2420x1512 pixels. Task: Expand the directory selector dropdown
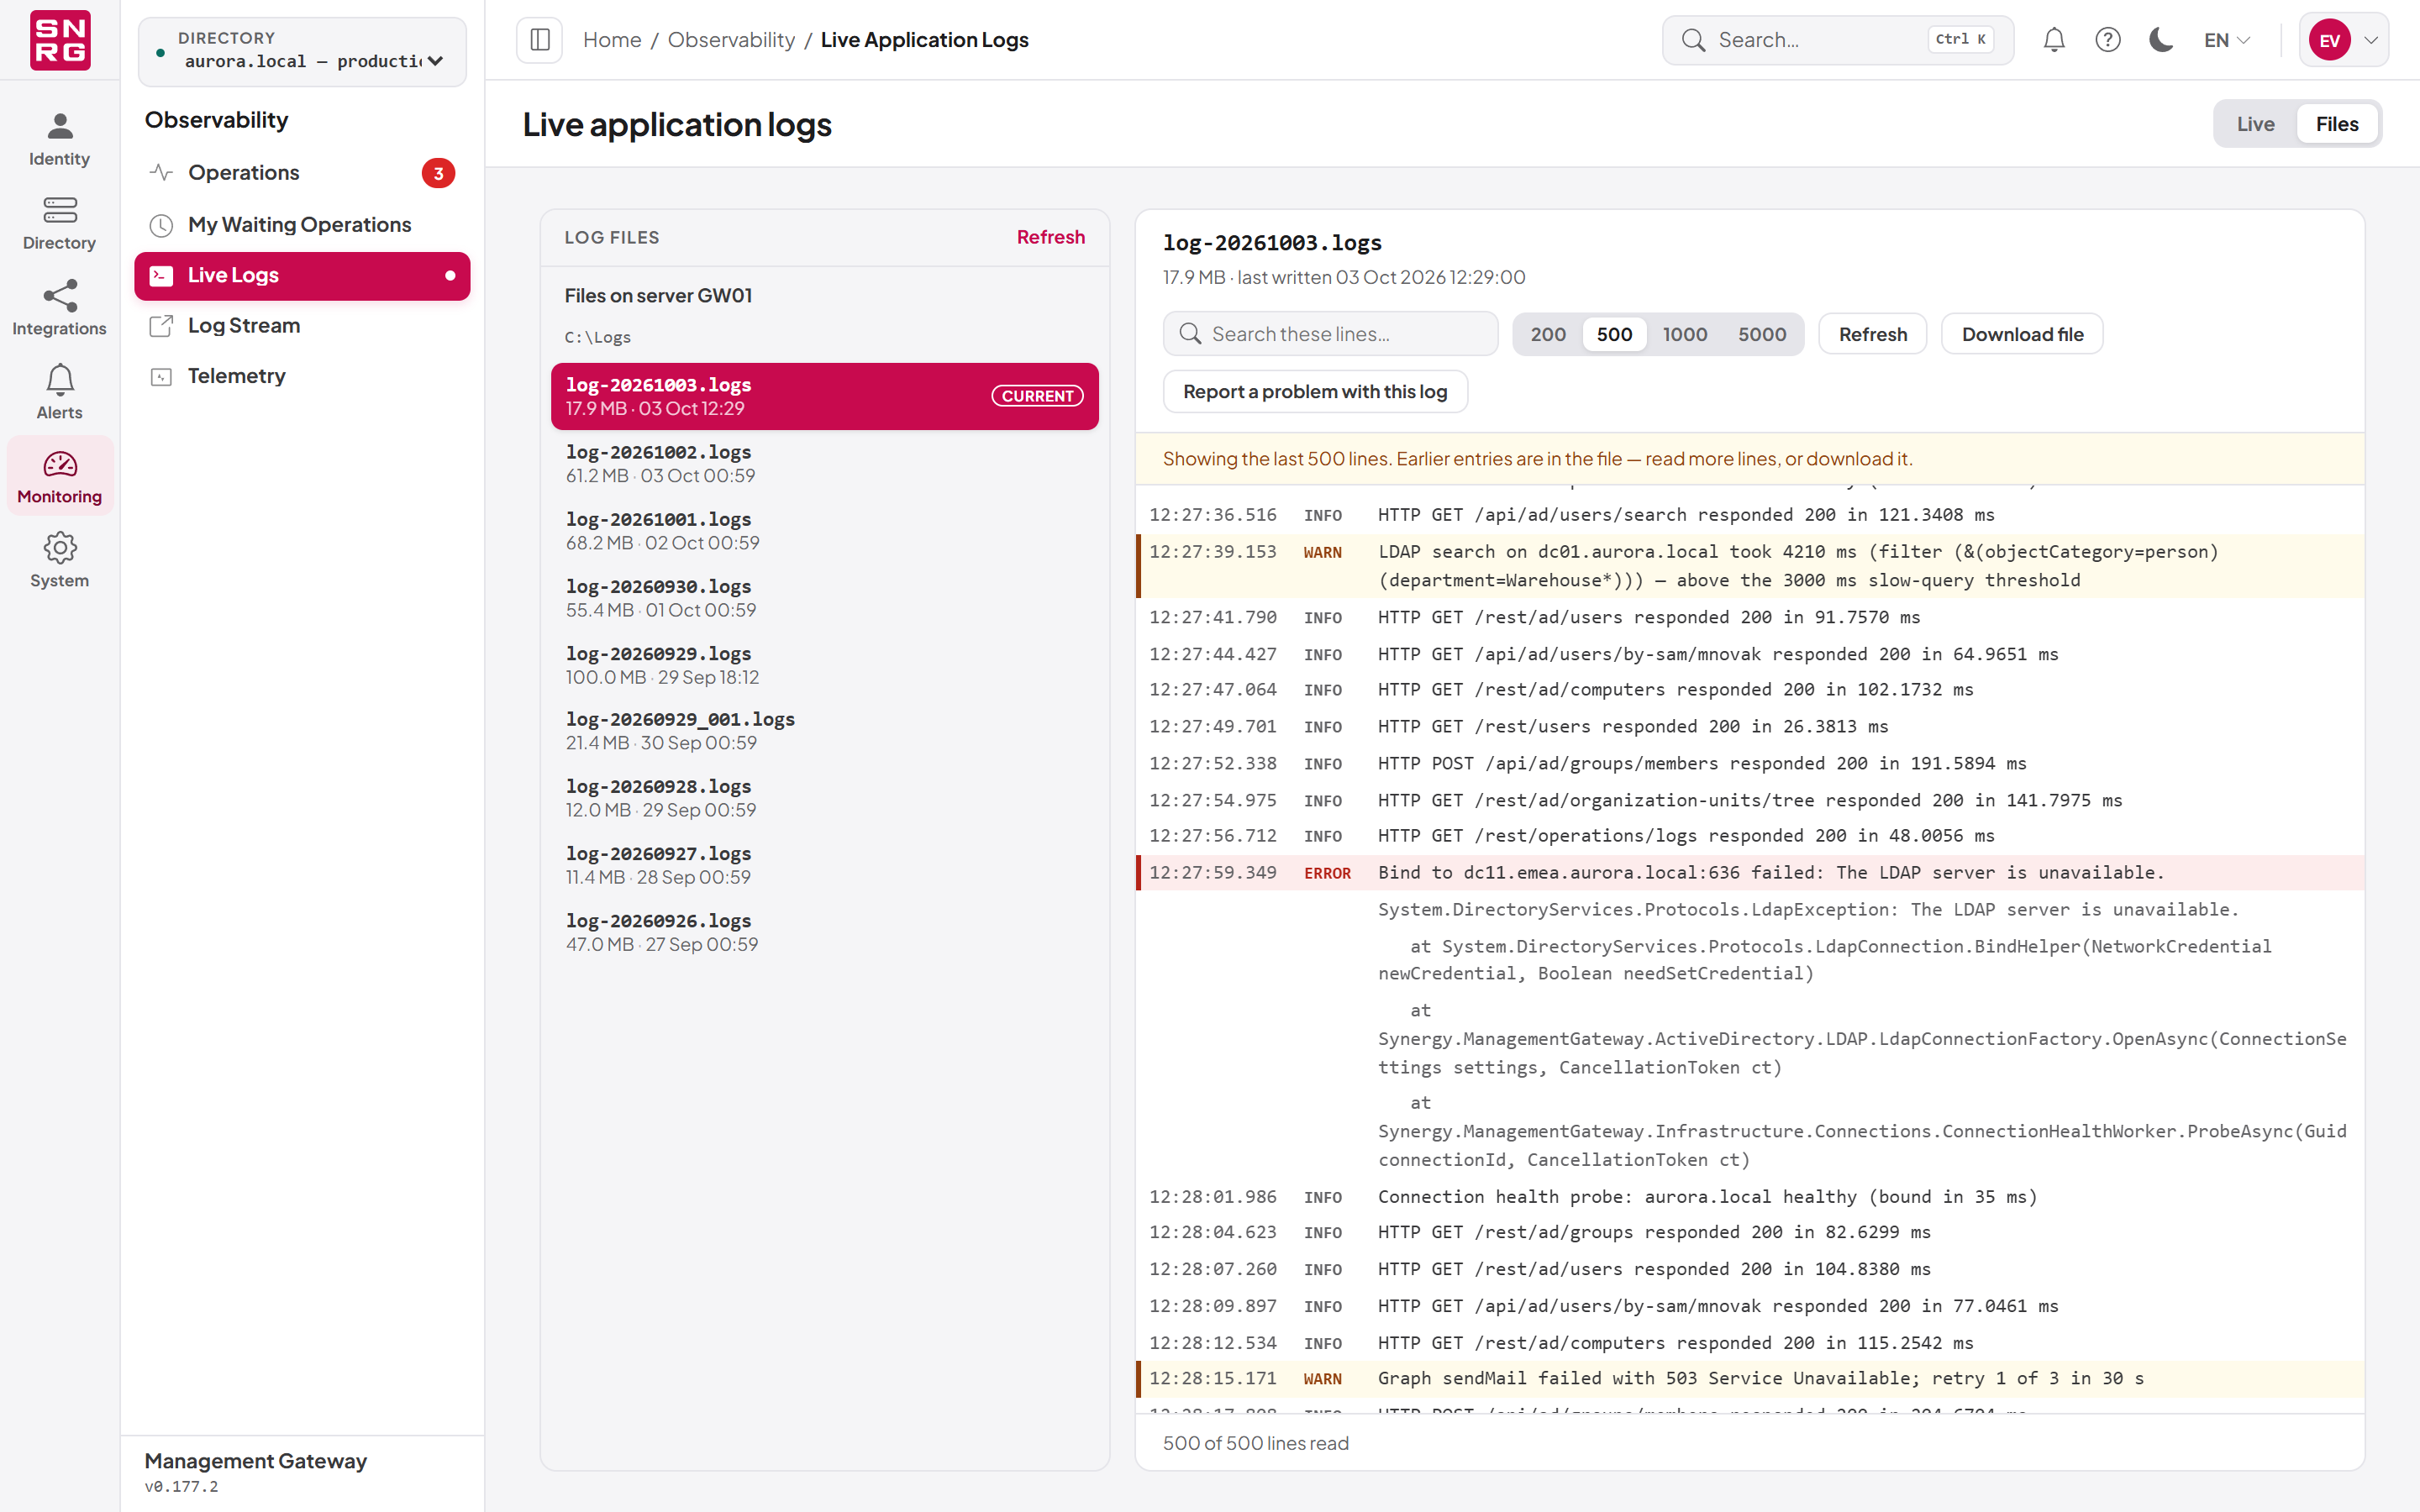point(302,51)
